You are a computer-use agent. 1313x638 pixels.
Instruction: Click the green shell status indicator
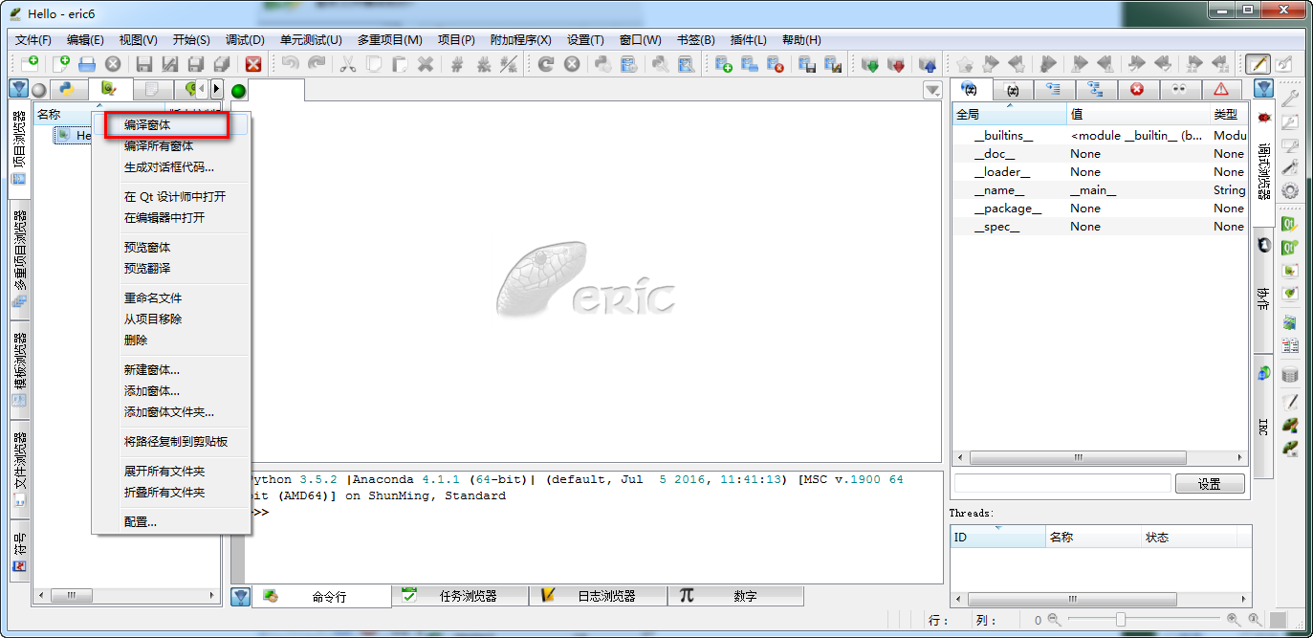(239, 92)
